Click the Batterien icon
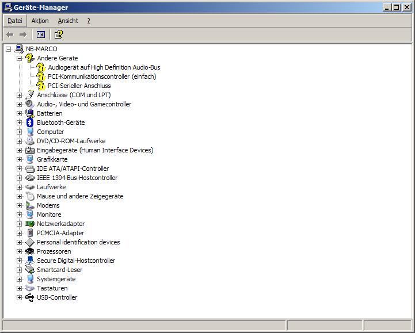Image resolution: width=415 pixels, height=333 pixels. (x=30, y=113)
